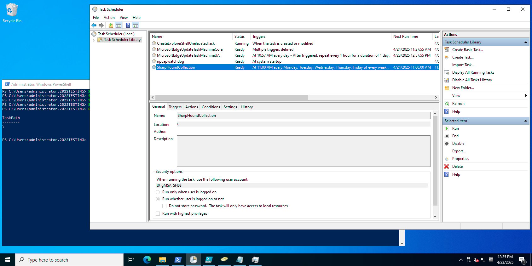Click the down arrow of details pane scrollbar
Image resolution: width=532 pixels, height=266 pixels.
(x=435, y=216)
